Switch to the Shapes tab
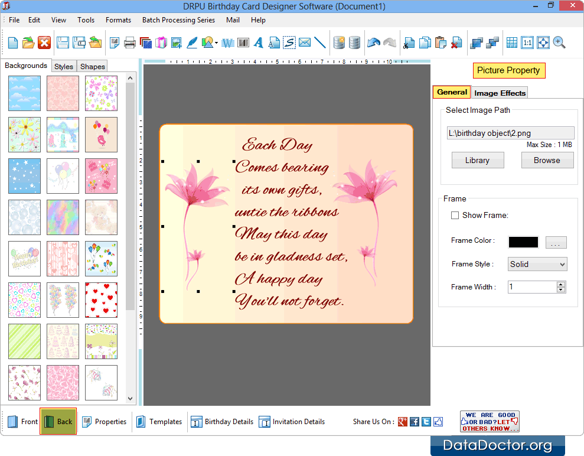 coord(92,66)
